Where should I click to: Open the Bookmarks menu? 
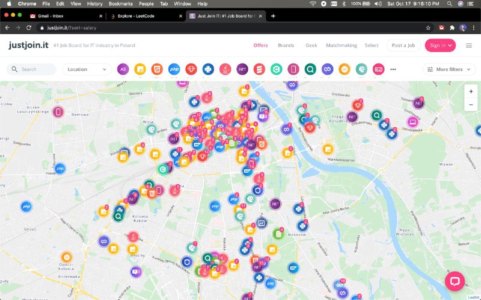(x=121, y=4)
